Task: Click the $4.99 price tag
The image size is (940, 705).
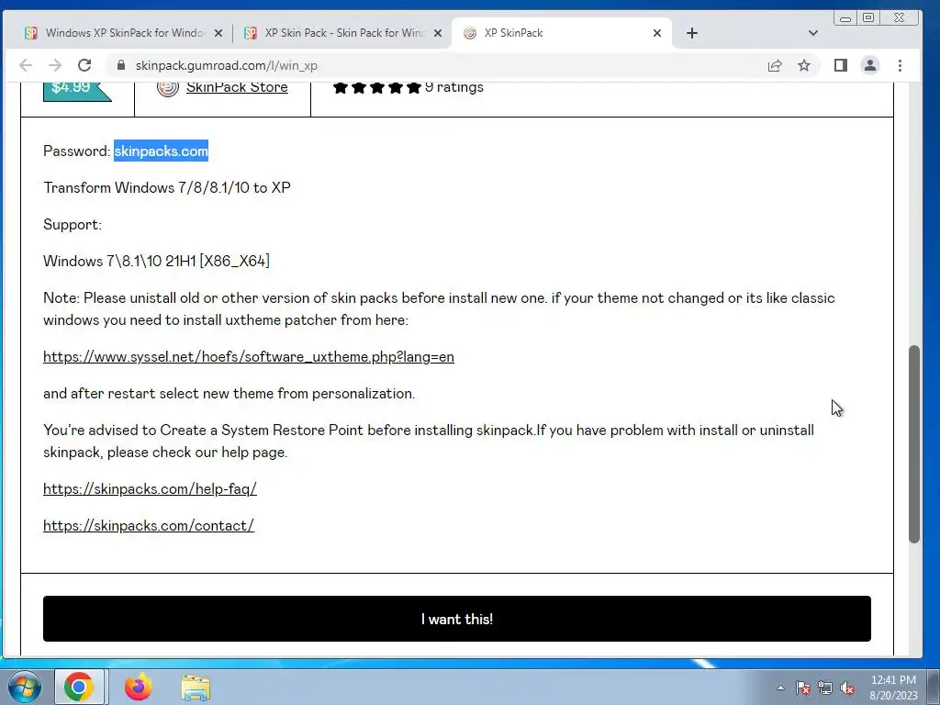Action: click(x=77, y=89)
